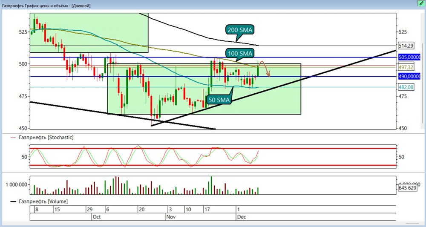Click the Nov month marker on timeline
Image resolution: width=426 pixels, height=227 pixels.
click(171, 217)
